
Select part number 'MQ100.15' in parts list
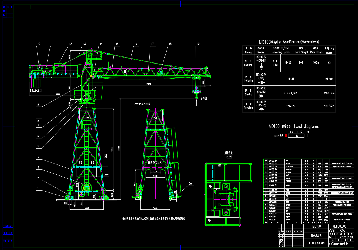point(273,164)
